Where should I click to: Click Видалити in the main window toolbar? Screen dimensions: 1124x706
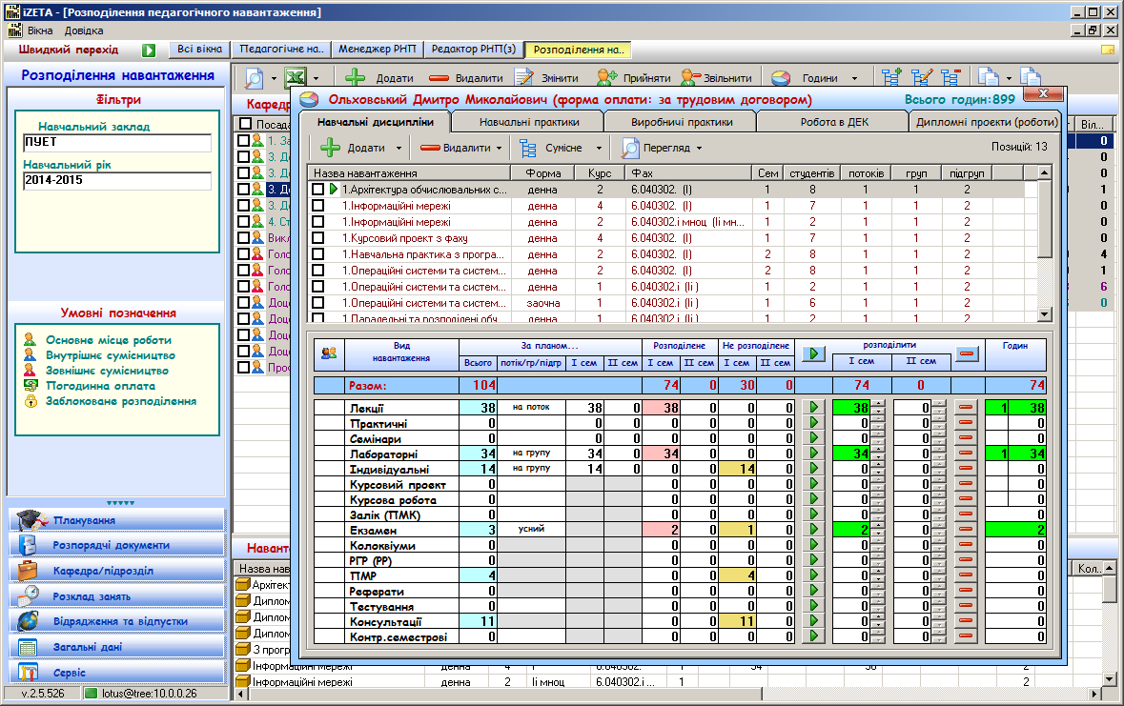click(466, 77)
